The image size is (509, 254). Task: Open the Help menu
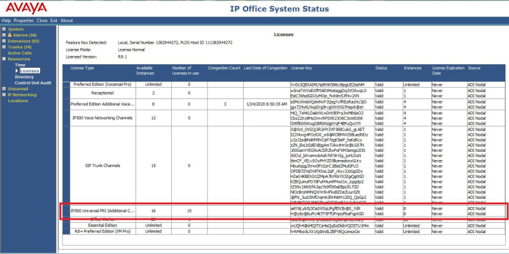pyautogui.click(x=6, y=20)
